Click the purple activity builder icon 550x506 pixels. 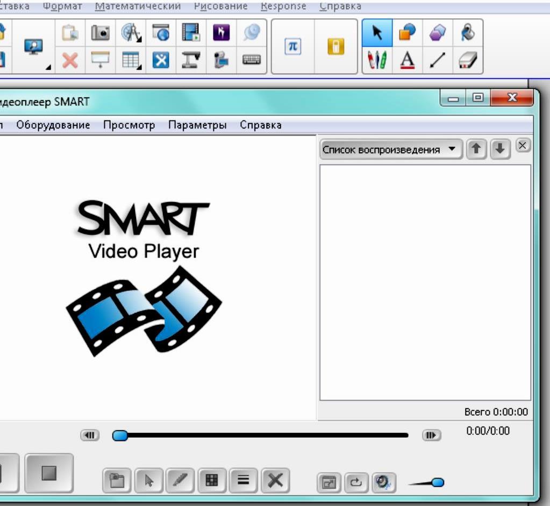click(222, 33)
